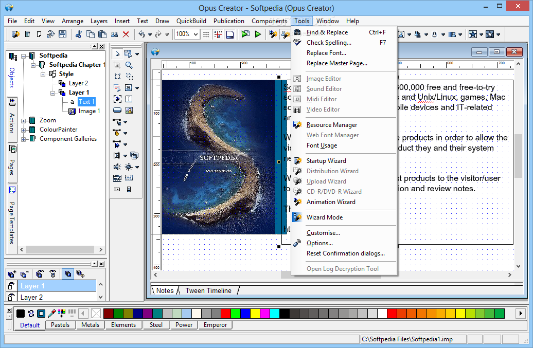Open dropdown arrow beside text object tool
533x348 pixels.
pyautogui.click(x=137, y=88)
